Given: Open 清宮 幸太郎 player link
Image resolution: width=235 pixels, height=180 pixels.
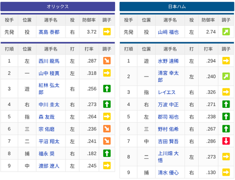Looking at the screenshot, I should pyautogui.click(x=168, y=77).
